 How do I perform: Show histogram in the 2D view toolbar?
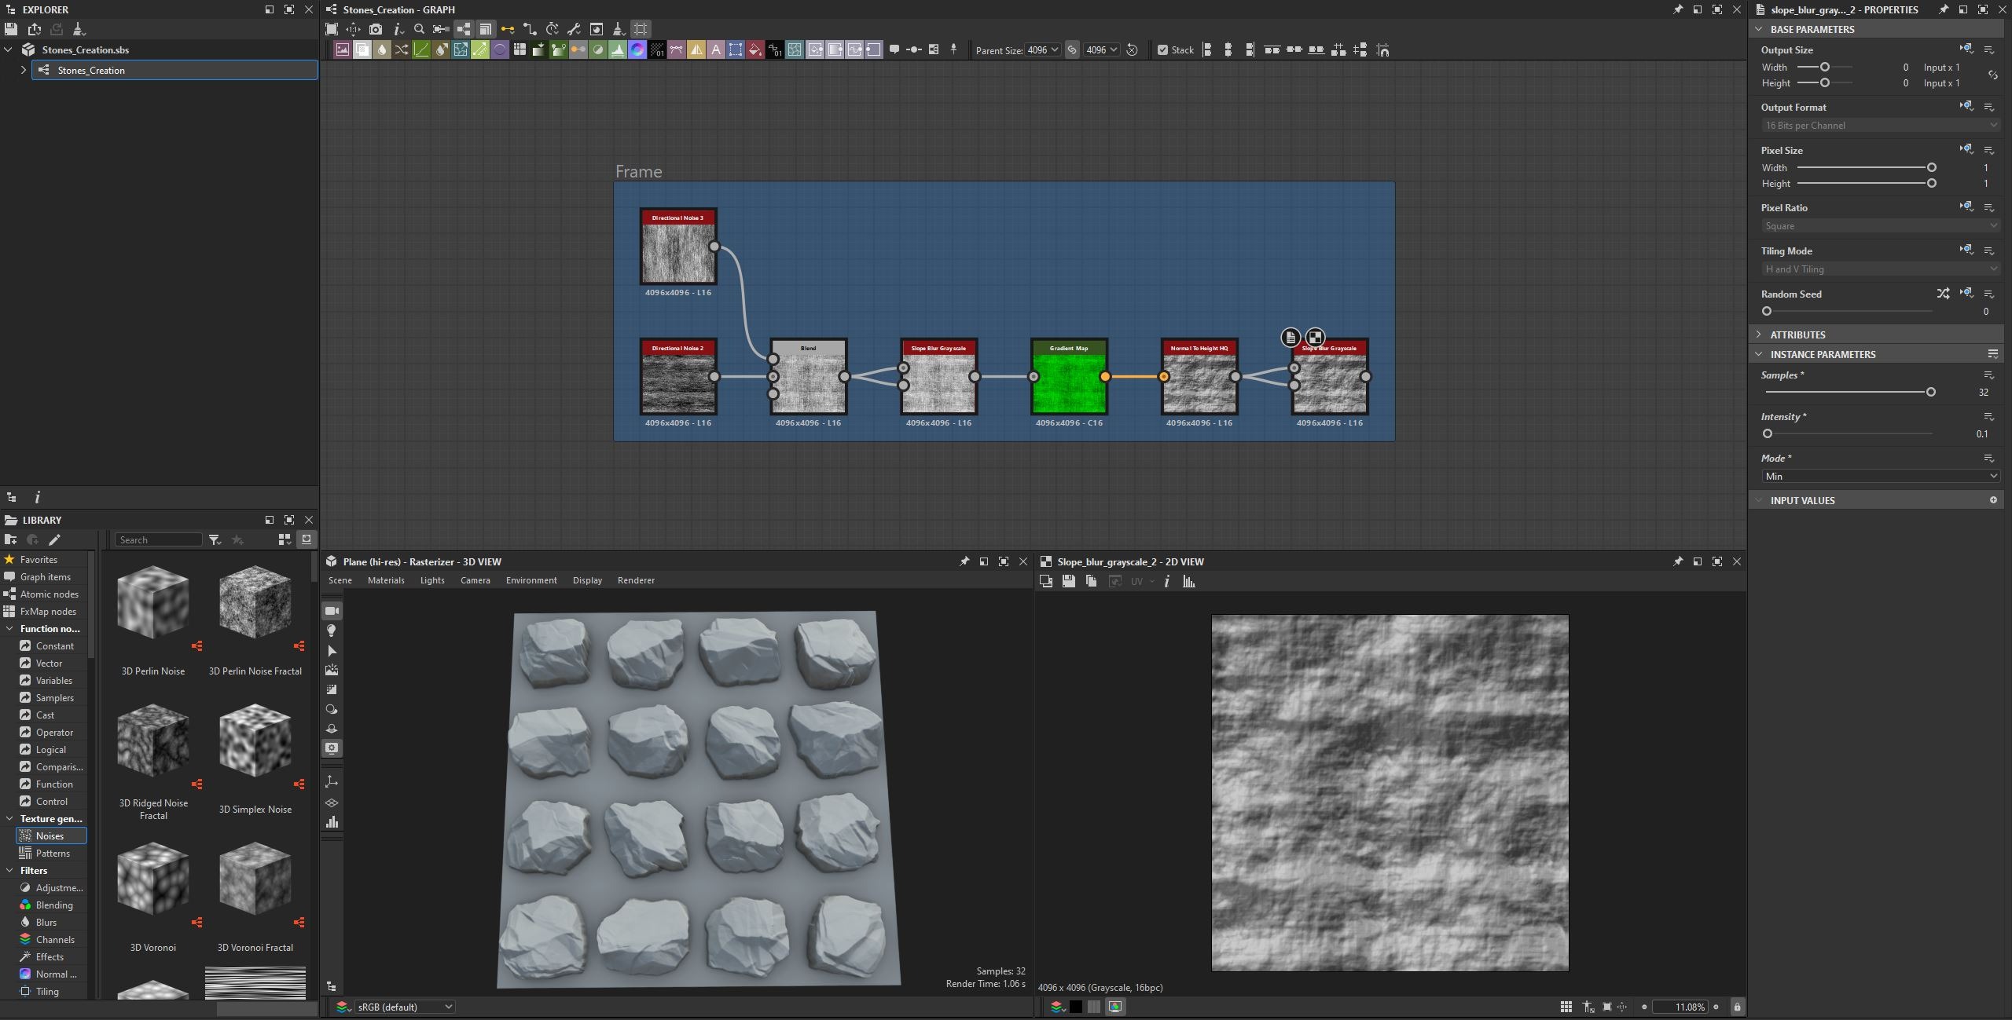1189,581
